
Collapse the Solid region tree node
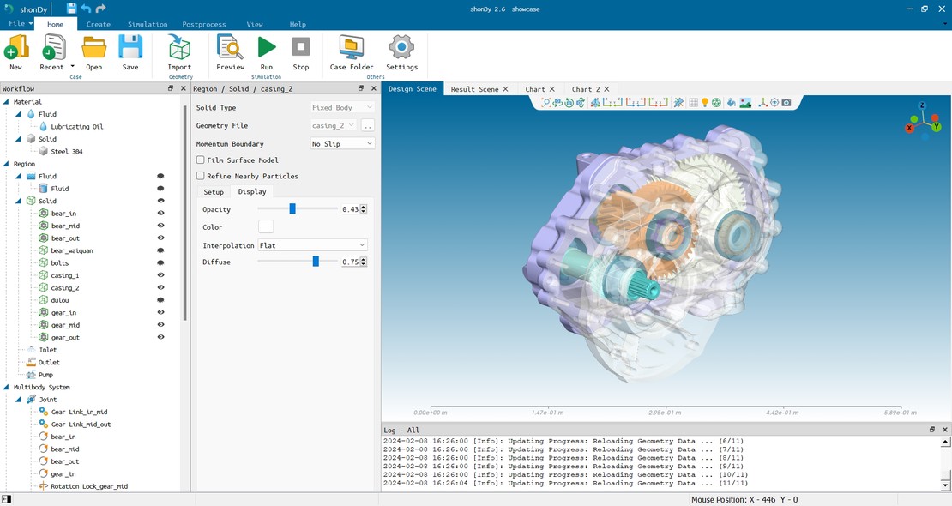coord(18,201)
